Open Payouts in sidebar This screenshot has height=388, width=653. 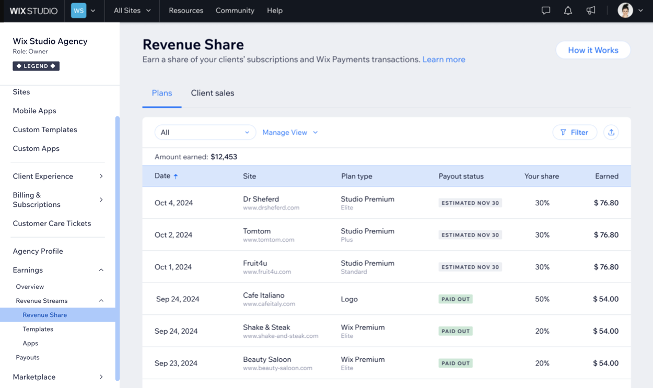[x=28, y=357]
